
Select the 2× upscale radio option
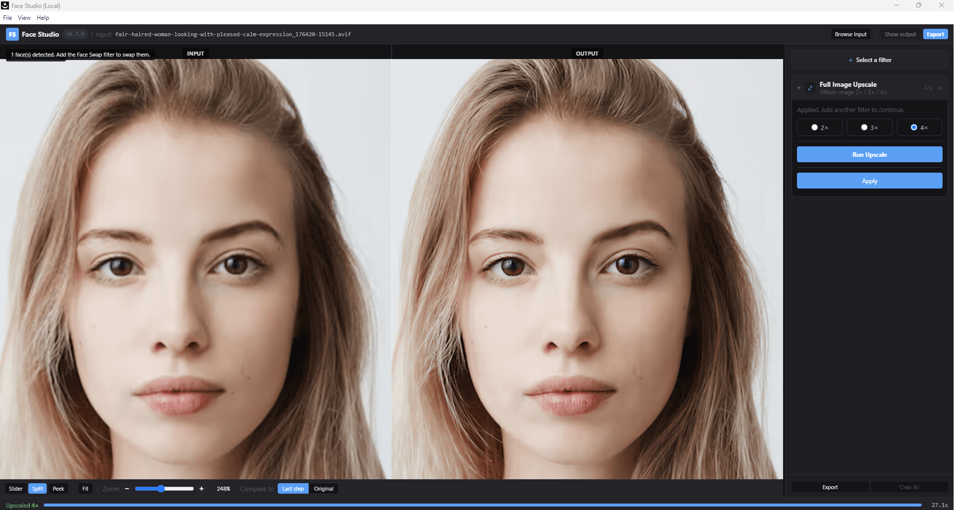819,127
